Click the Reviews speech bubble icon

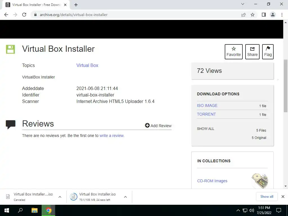coord(11,125)
